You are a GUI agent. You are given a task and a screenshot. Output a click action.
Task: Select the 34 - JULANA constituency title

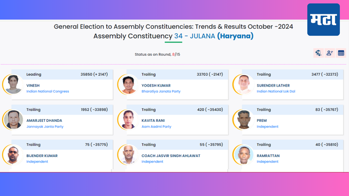coord(195,36)
